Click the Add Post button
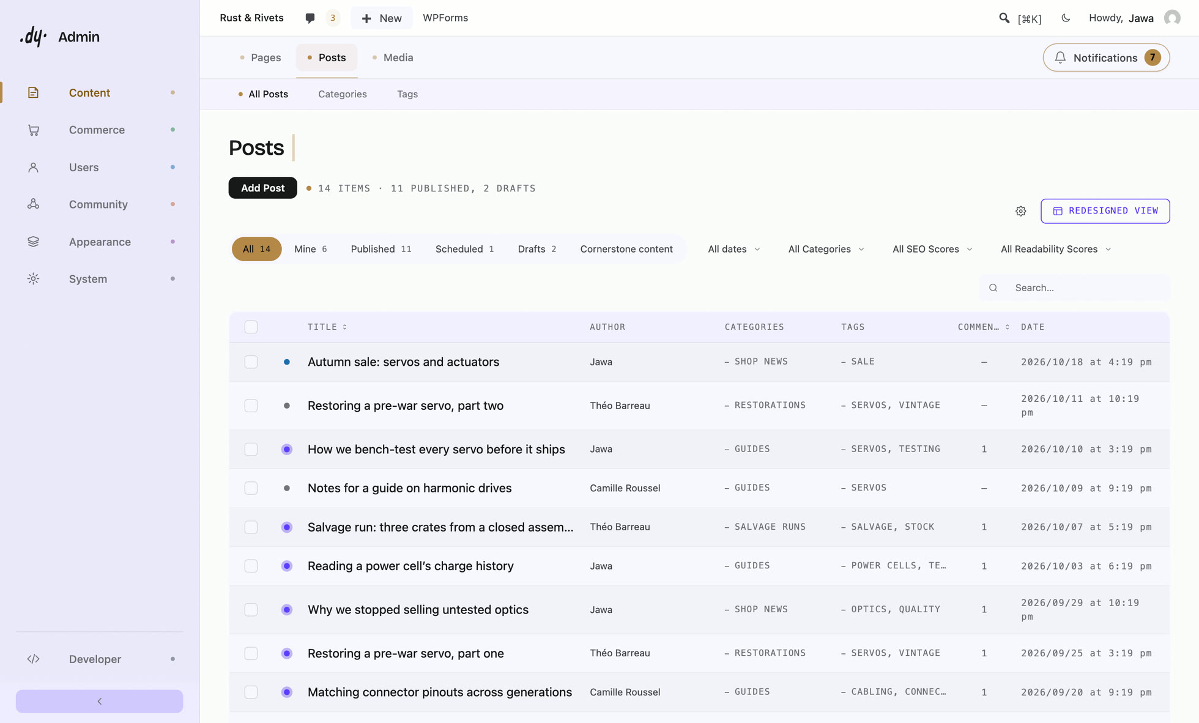Screen dimensions: 1199x723 coord(262,188)
